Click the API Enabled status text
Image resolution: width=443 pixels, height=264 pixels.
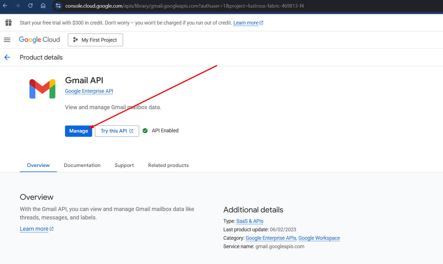pyautogui.click(x=165, y=131)
